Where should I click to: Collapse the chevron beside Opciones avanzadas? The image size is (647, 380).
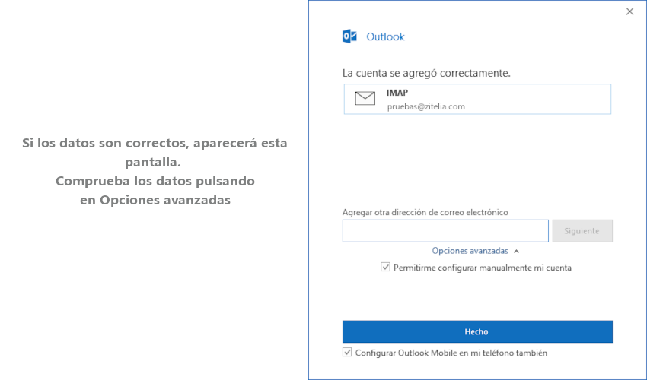516,251
